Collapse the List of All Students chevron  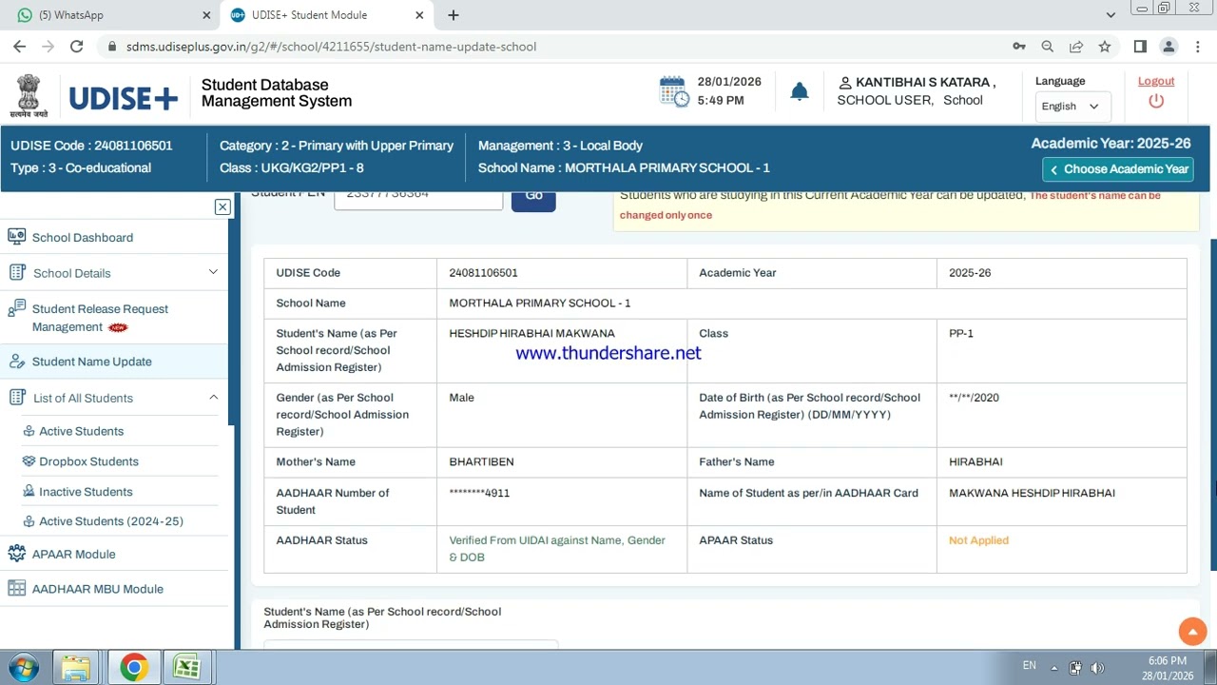coord(213,397)
